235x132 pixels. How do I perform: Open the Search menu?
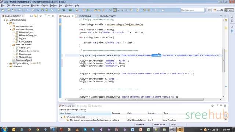[44, 5]
